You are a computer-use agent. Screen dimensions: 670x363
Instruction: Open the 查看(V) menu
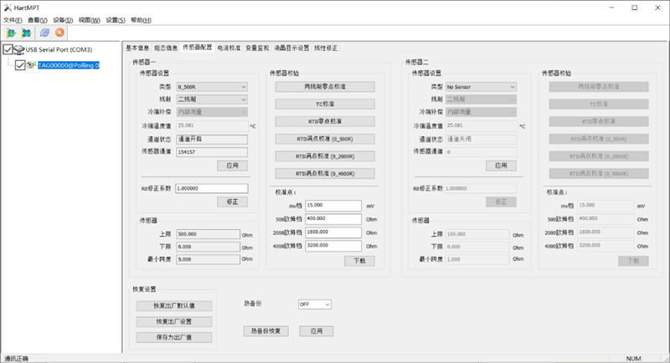37,20
